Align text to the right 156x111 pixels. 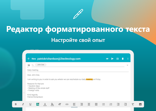(82, 104)
